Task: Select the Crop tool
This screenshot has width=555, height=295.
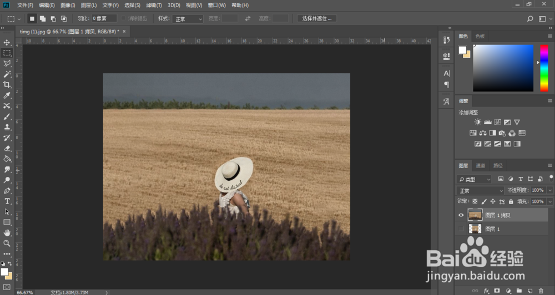Action: click(x=7, y=84)
